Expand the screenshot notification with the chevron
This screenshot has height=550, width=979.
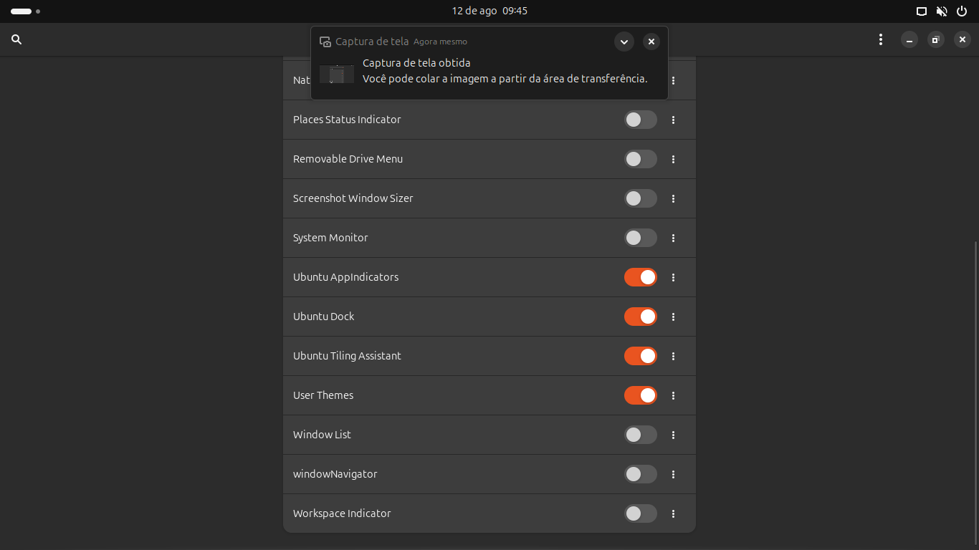click(624, 42)
